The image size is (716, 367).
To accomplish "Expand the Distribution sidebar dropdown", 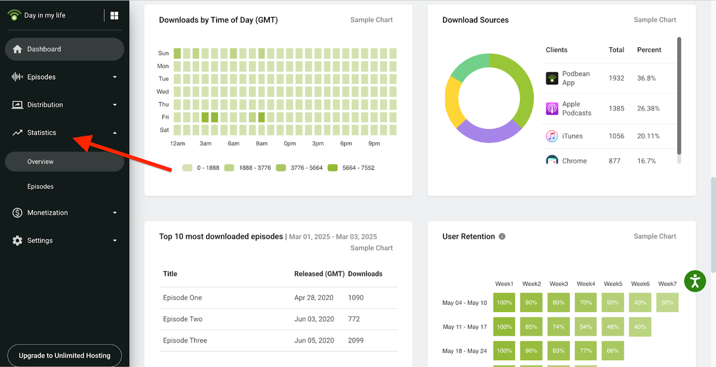I will [115, 104].
